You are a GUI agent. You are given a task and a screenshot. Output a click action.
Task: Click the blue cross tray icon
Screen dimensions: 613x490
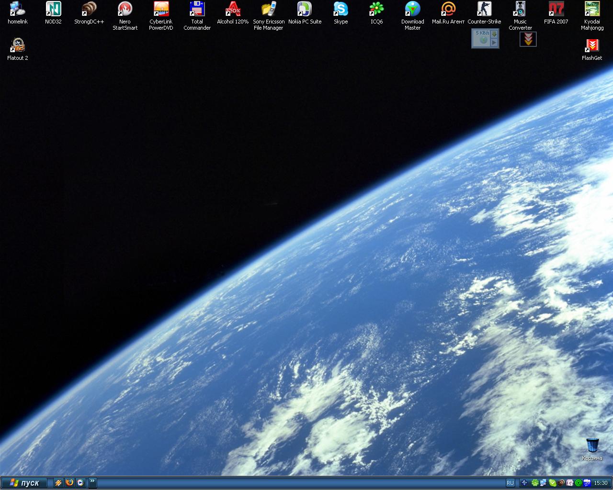pos(524,483)
